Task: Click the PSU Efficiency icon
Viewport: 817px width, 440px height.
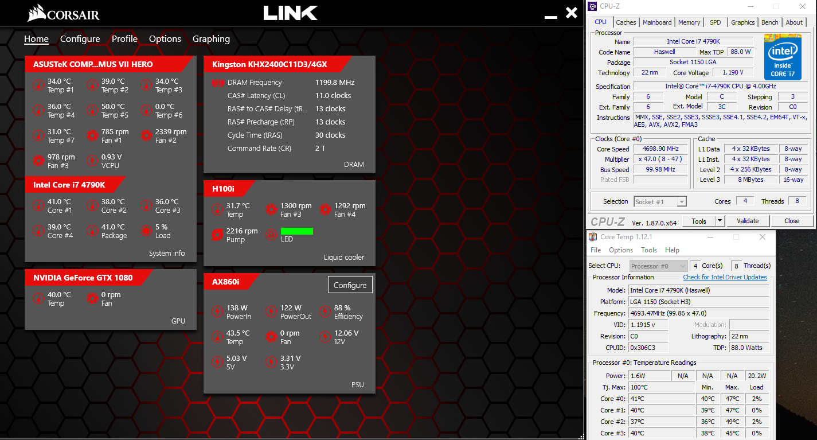Action: (325, 312)
